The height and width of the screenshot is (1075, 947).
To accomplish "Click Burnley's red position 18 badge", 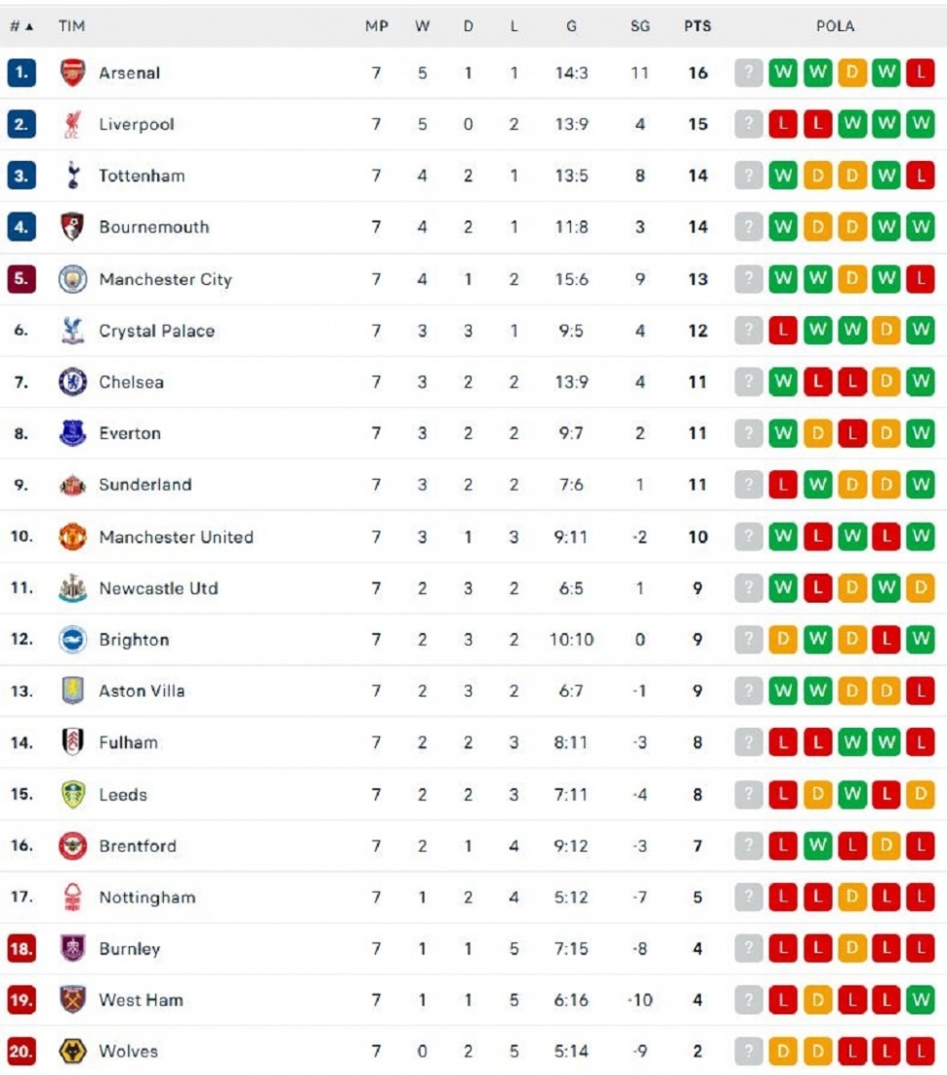I will (x=21, y=948).
